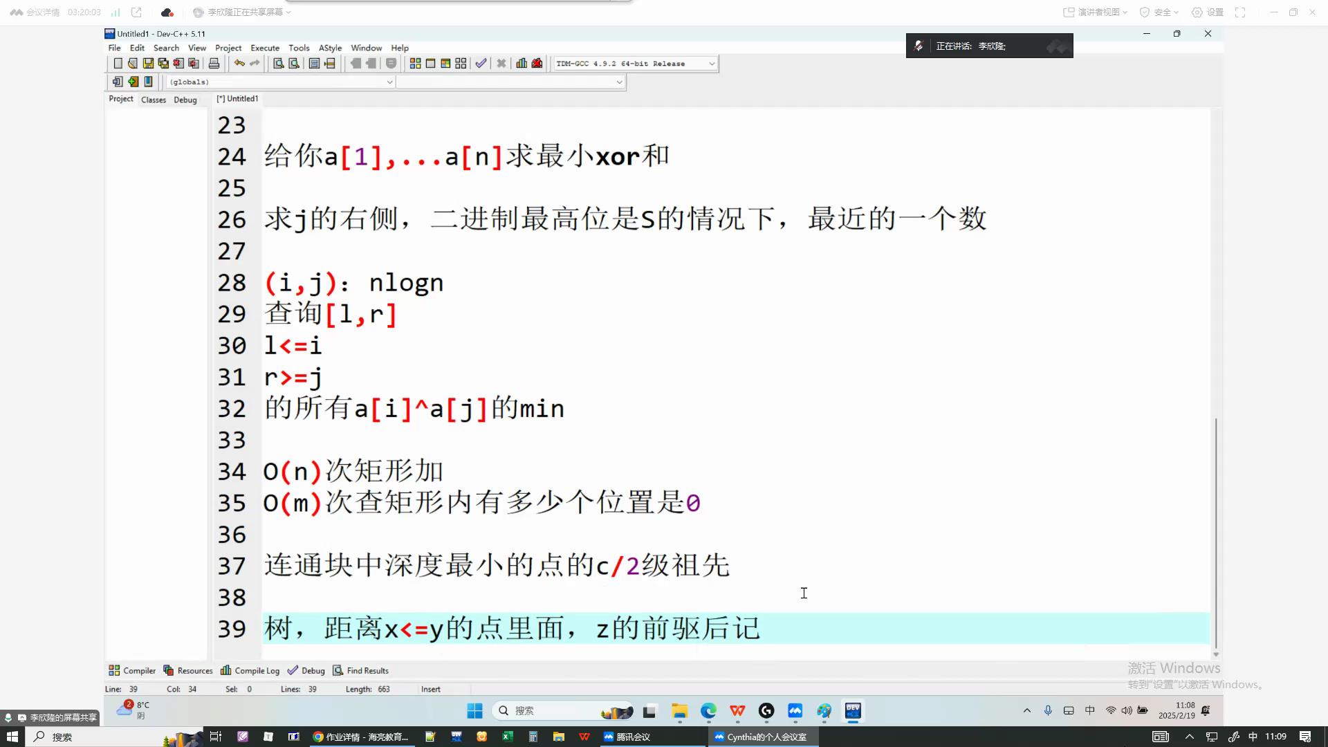Click the New source file icon
The width and height of the screenshot is (1328, 747).
[x=118, y=64]
